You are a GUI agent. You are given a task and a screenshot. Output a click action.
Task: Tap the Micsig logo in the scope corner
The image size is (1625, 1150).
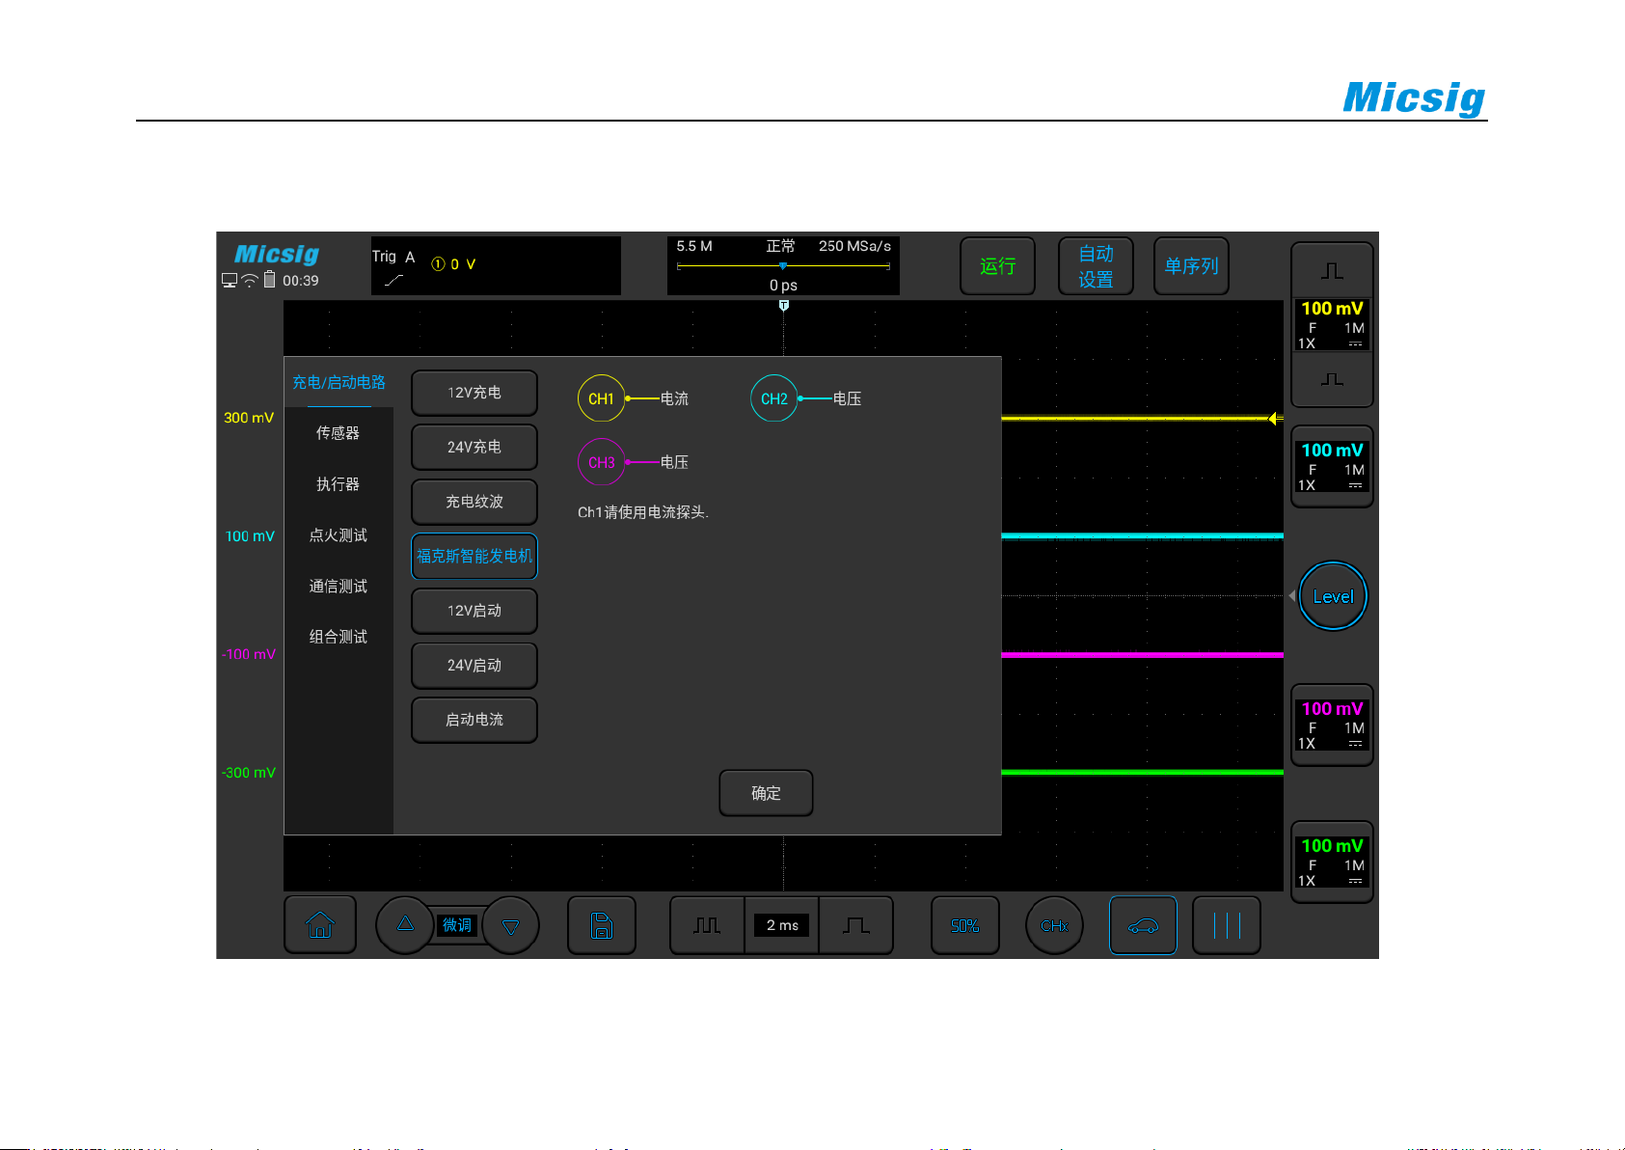(277, 254)
